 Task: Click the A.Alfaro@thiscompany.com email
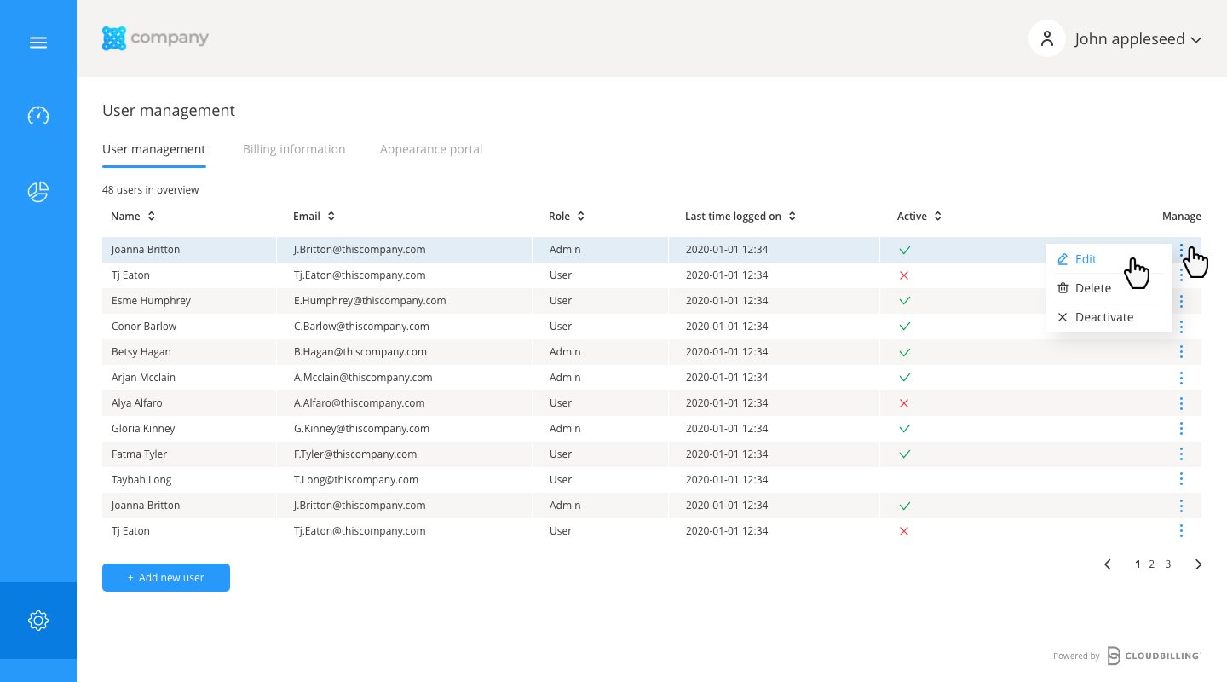[x=359, y=403]
